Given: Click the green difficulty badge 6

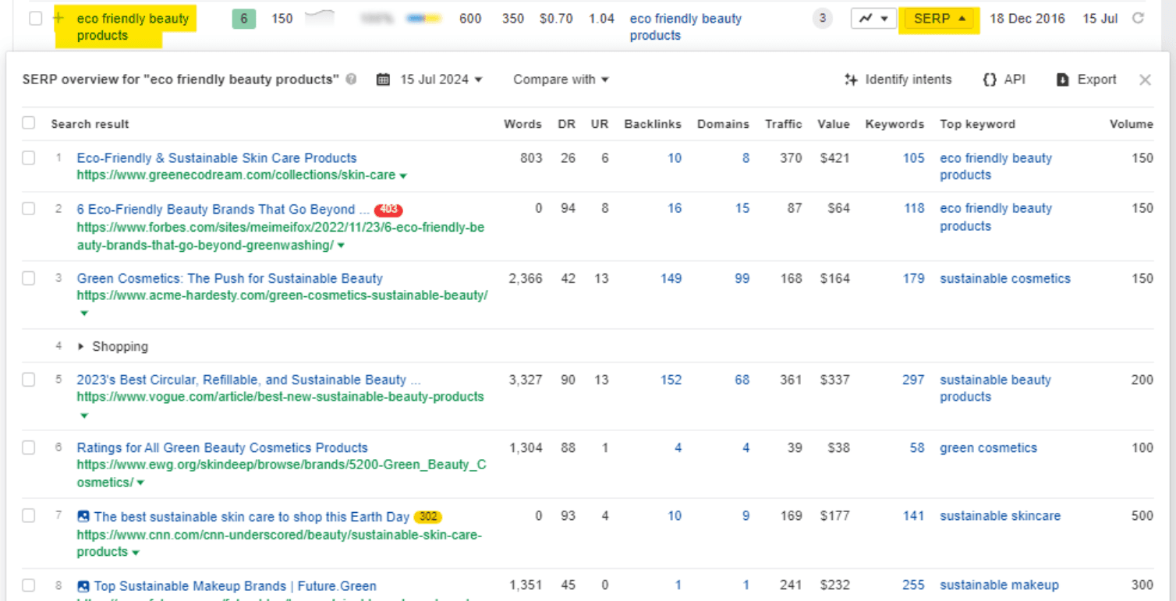Looking at the screenshot, I should tap(243, 19).
